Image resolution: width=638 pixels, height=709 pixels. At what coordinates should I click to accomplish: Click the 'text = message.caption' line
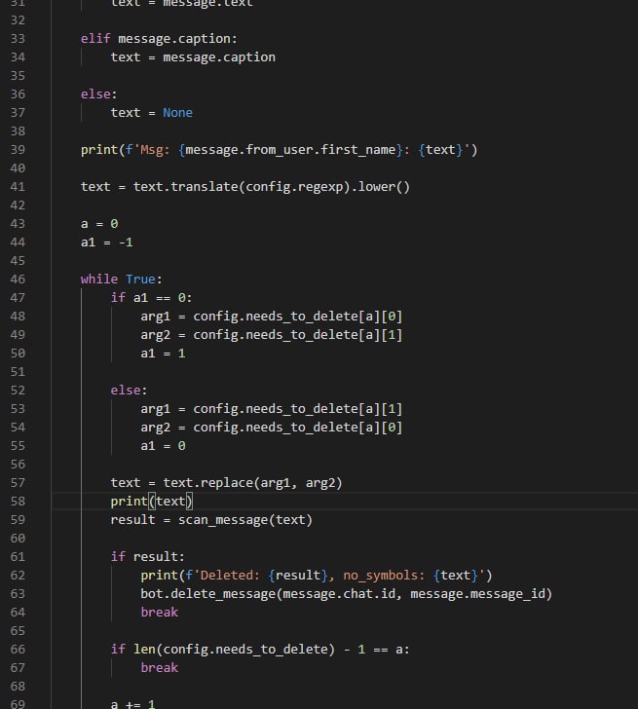click(x=193, y=57)
